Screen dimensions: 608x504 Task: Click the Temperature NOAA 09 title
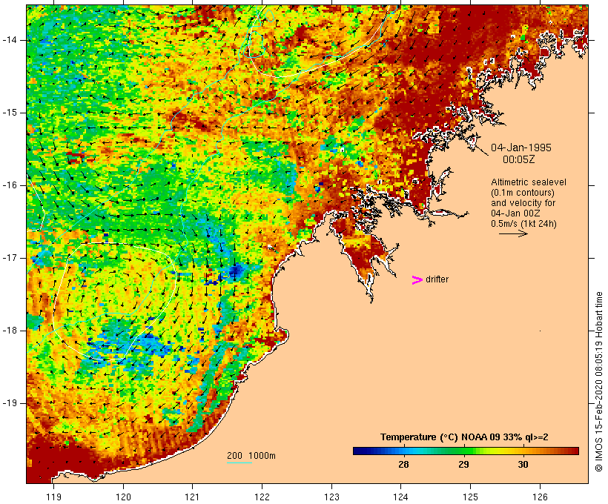tap(464, 437)
